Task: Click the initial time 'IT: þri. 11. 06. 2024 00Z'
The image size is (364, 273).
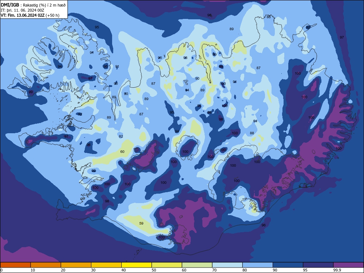Action: (x=22, y=10)
